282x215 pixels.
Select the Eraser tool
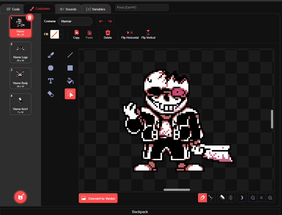coord(51,94)
